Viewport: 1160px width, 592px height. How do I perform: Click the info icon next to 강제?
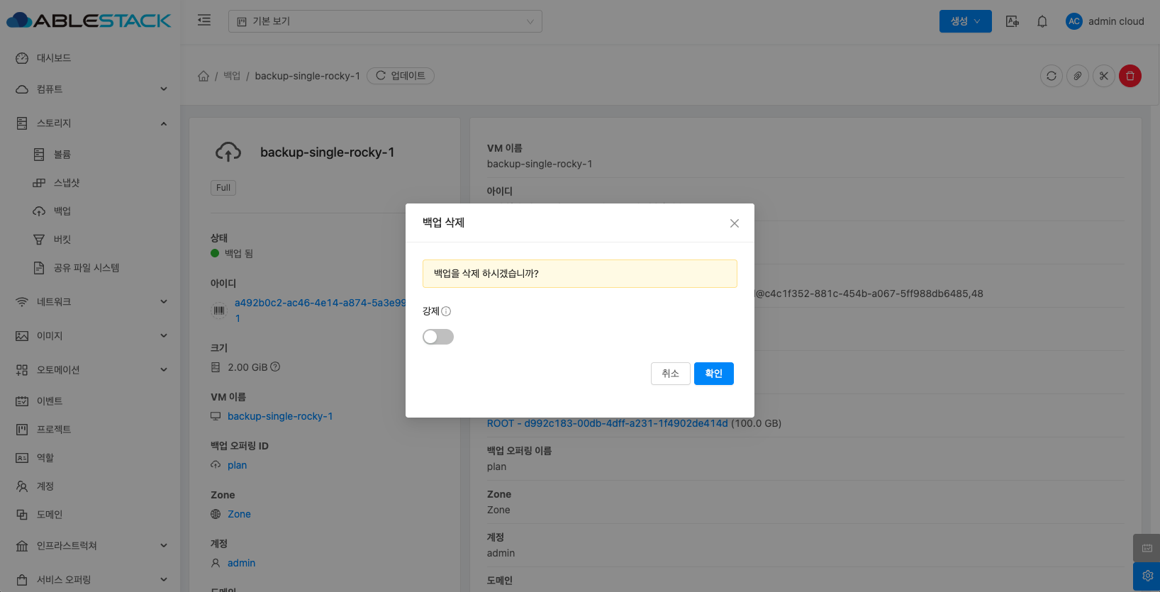(x=446, y=311)
